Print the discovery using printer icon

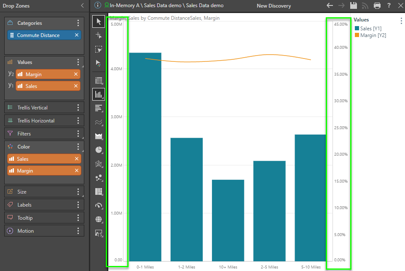tap(377, 5)
